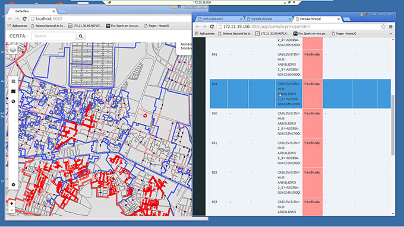Open the map layers stack icon

[13, 50]
